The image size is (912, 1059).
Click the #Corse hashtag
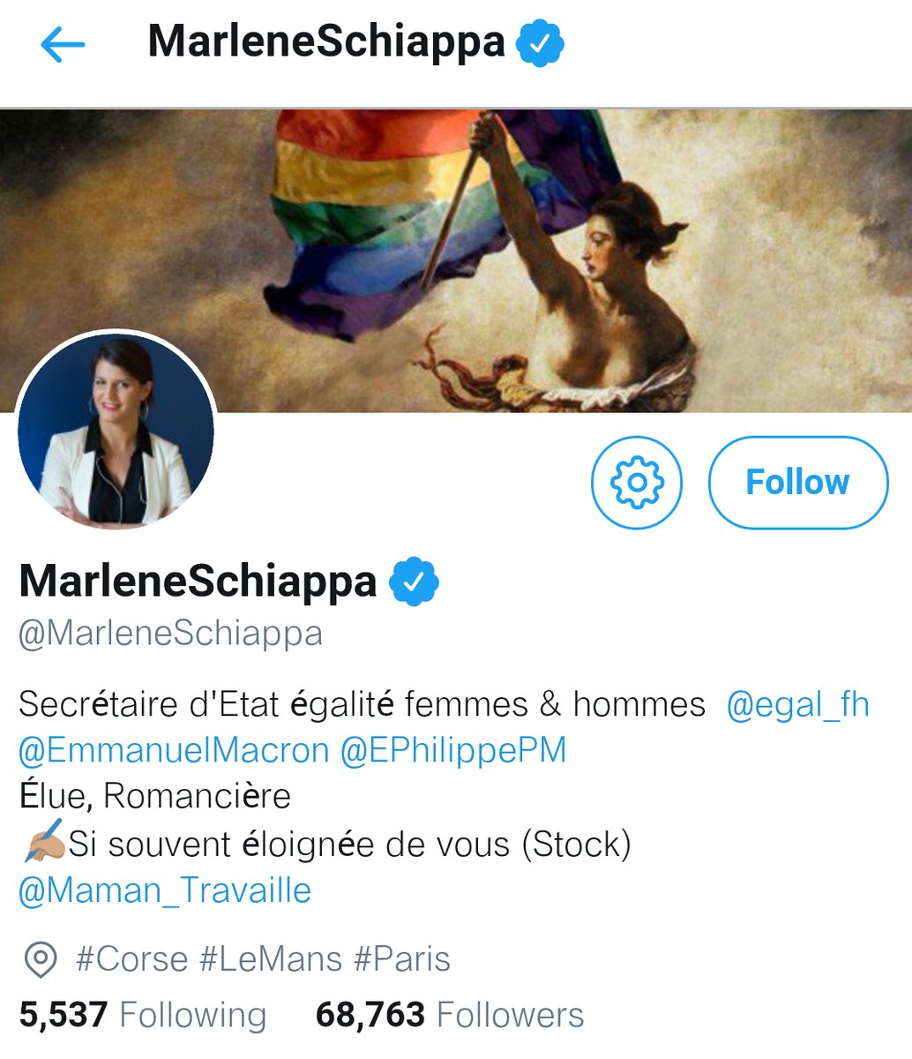pos(132,959)
